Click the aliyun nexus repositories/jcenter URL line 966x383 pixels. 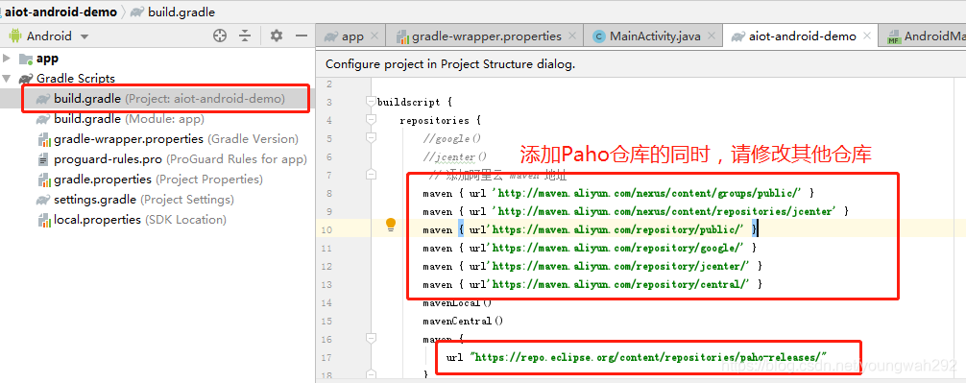[636, 211]
